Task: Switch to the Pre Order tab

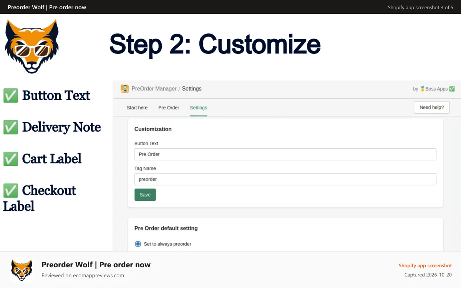Action: pos(169,108)
